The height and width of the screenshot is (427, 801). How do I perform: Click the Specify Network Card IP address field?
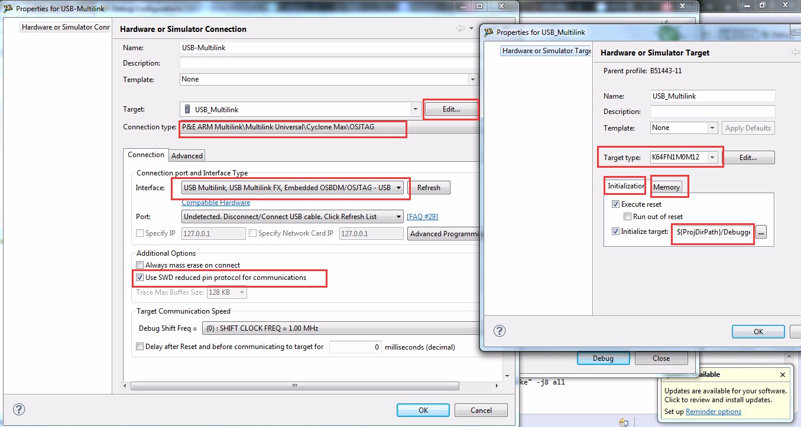coord(371,233)
